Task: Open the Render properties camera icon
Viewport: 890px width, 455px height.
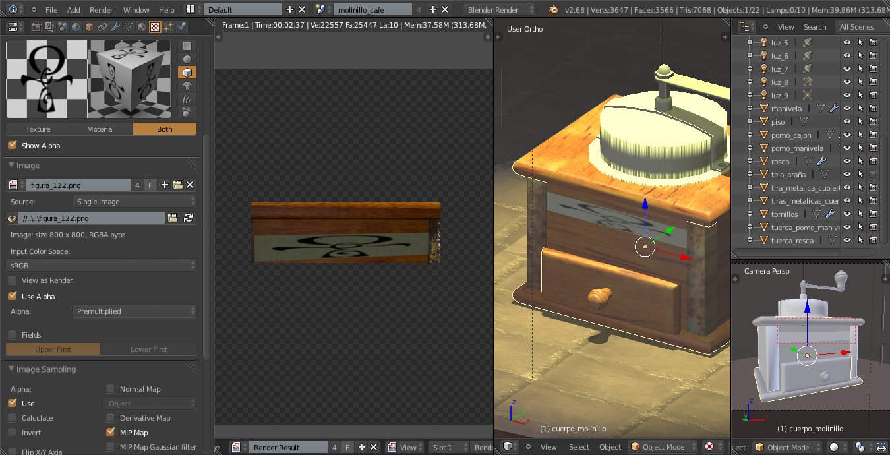Action: tap(36, 27)
